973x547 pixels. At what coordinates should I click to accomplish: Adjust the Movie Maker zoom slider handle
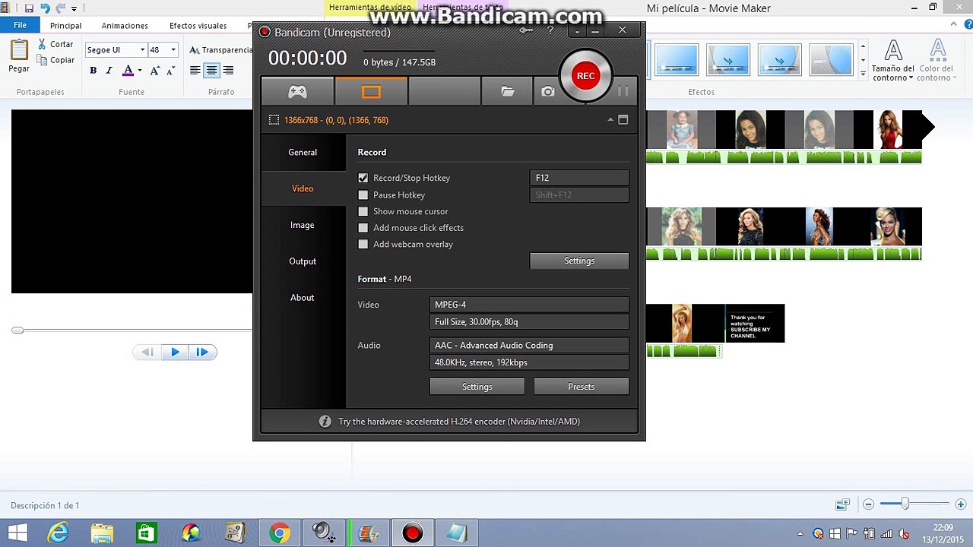coord(905,504)
